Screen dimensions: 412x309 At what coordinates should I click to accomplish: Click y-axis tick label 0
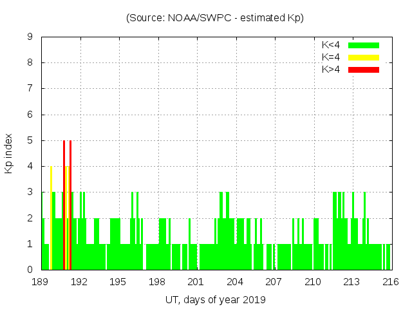(x=30, y=270)
